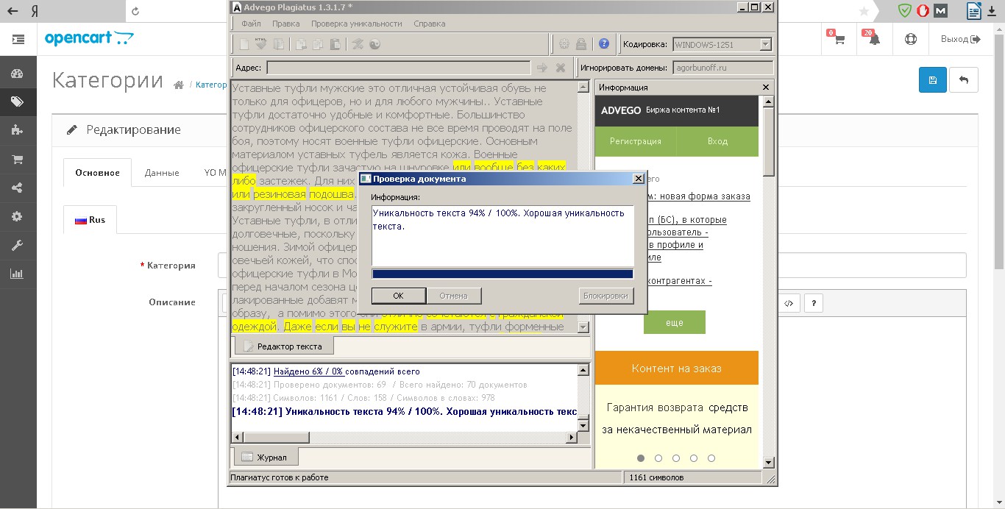Open the catalog tags sidebar icon
The height and width of the screenshot is (509, 1005).
[17, 102]
